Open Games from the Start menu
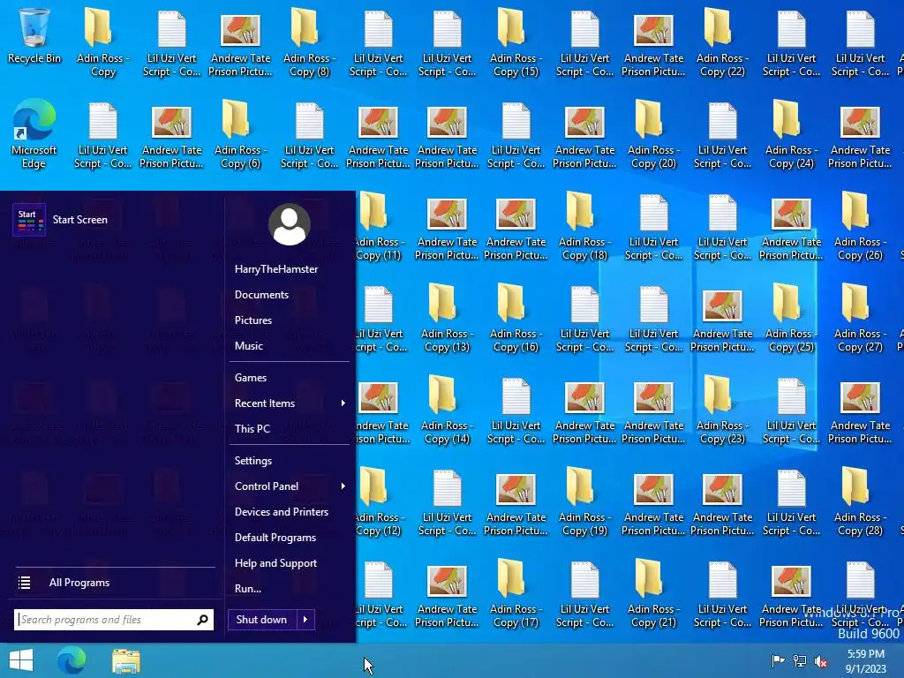This screenshot has width=904, height=678. (x=250, y=378)
